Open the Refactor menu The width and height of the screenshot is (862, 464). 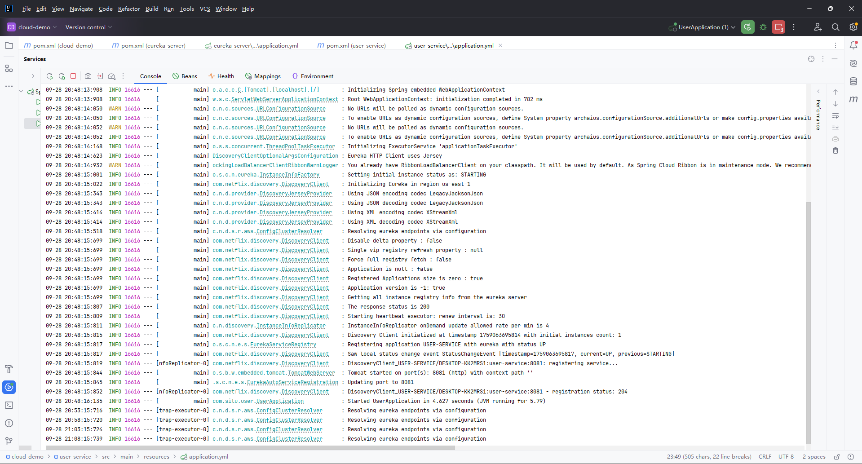point(129,9)
